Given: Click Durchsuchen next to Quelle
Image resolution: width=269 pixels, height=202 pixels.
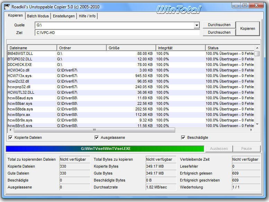Looking at the screenshot, I should click(219, 25).
